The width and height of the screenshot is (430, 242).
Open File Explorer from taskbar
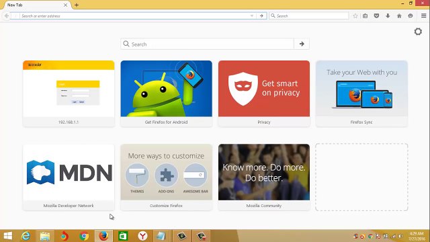coord(45,236)
